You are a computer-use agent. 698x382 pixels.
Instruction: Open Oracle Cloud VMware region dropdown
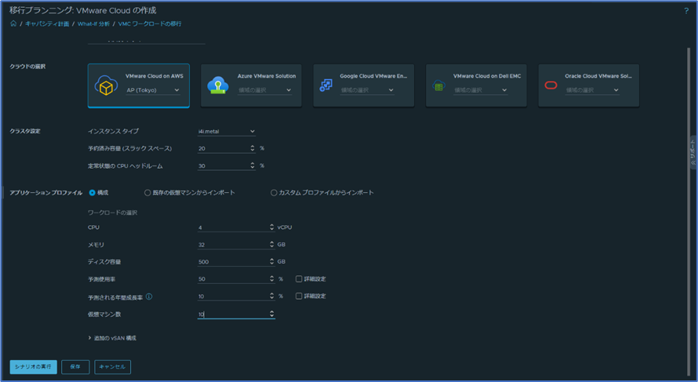(592, 90)
